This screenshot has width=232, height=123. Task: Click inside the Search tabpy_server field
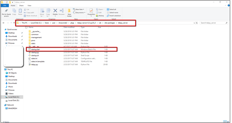coord(213,23)
